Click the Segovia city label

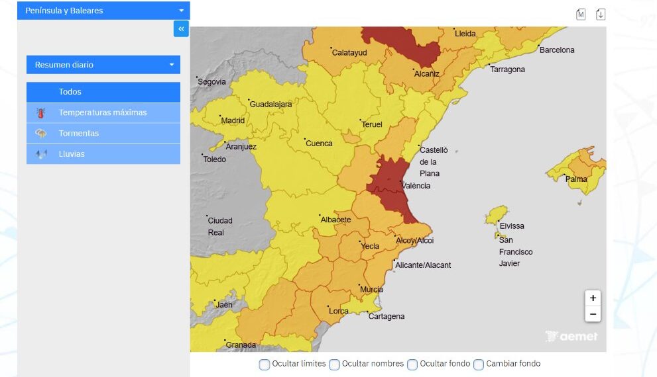coord(211,81)
